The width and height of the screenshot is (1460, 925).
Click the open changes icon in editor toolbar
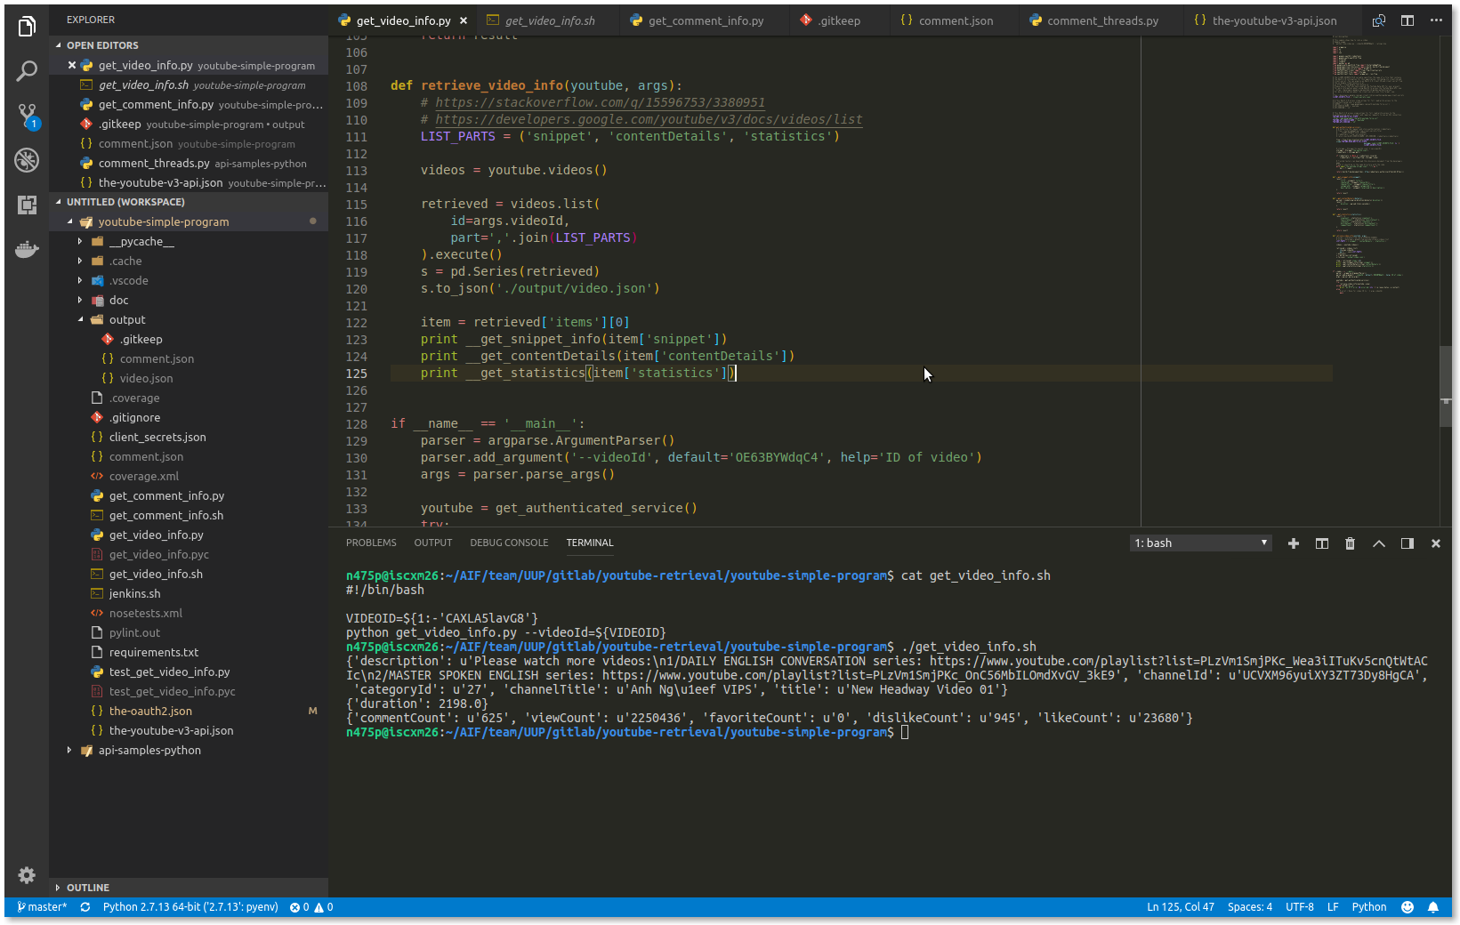click(1379, 20)
